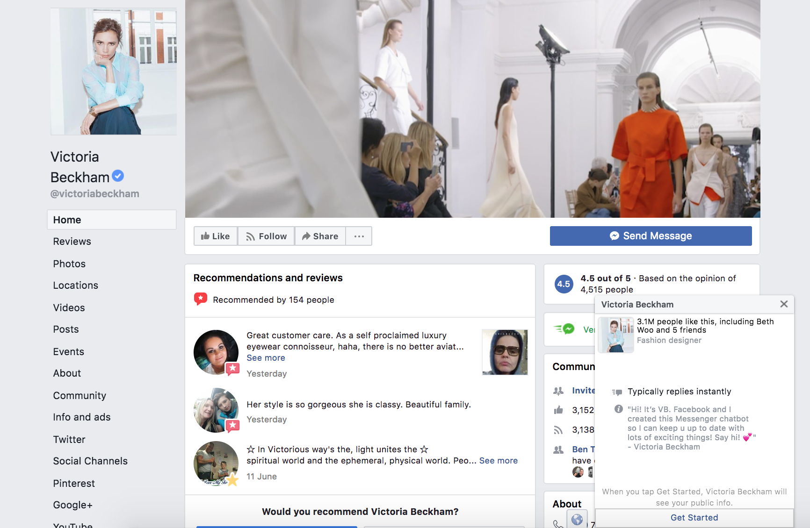
Task: Click the Recommendations and reviews heading
Action: click(268, 278)
